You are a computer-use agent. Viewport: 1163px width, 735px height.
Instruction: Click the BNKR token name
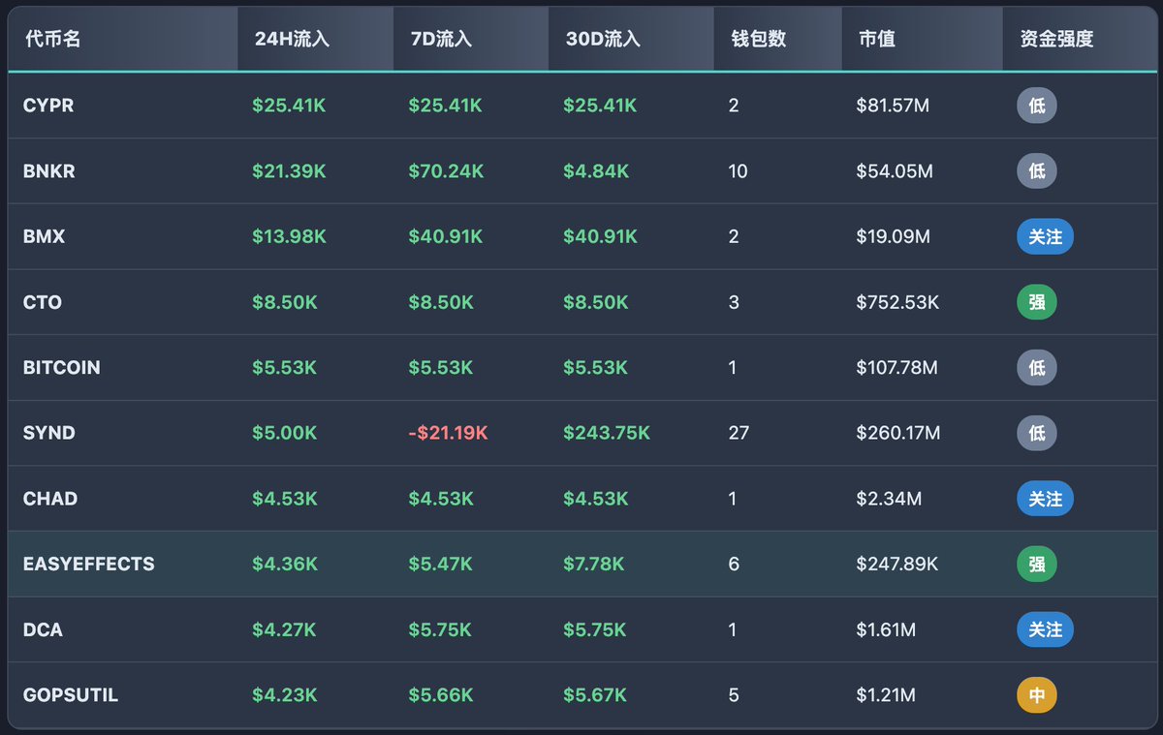point(49,171)
